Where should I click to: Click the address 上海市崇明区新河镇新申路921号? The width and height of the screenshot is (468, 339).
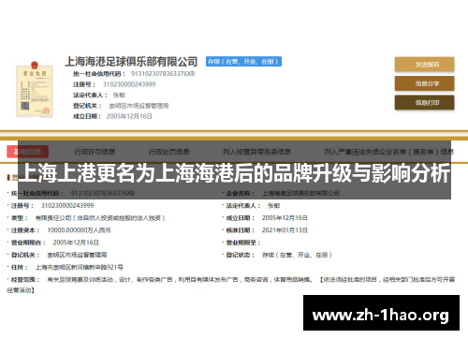coord(80,267)
